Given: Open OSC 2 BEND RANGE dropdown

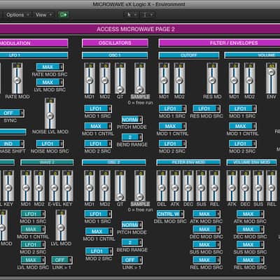Looking at the screenshot, I should coord(132,242).
